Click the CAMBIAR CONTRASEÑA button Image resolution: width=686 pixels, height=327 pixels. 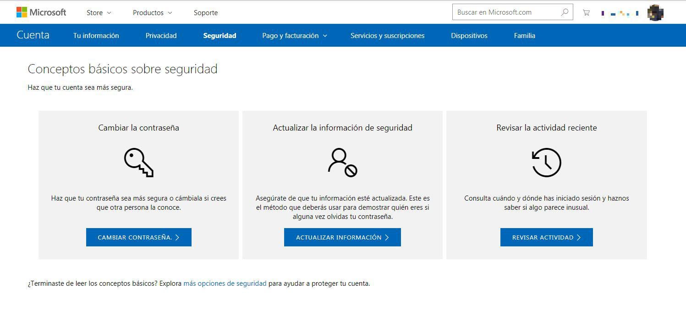[138, 237]
